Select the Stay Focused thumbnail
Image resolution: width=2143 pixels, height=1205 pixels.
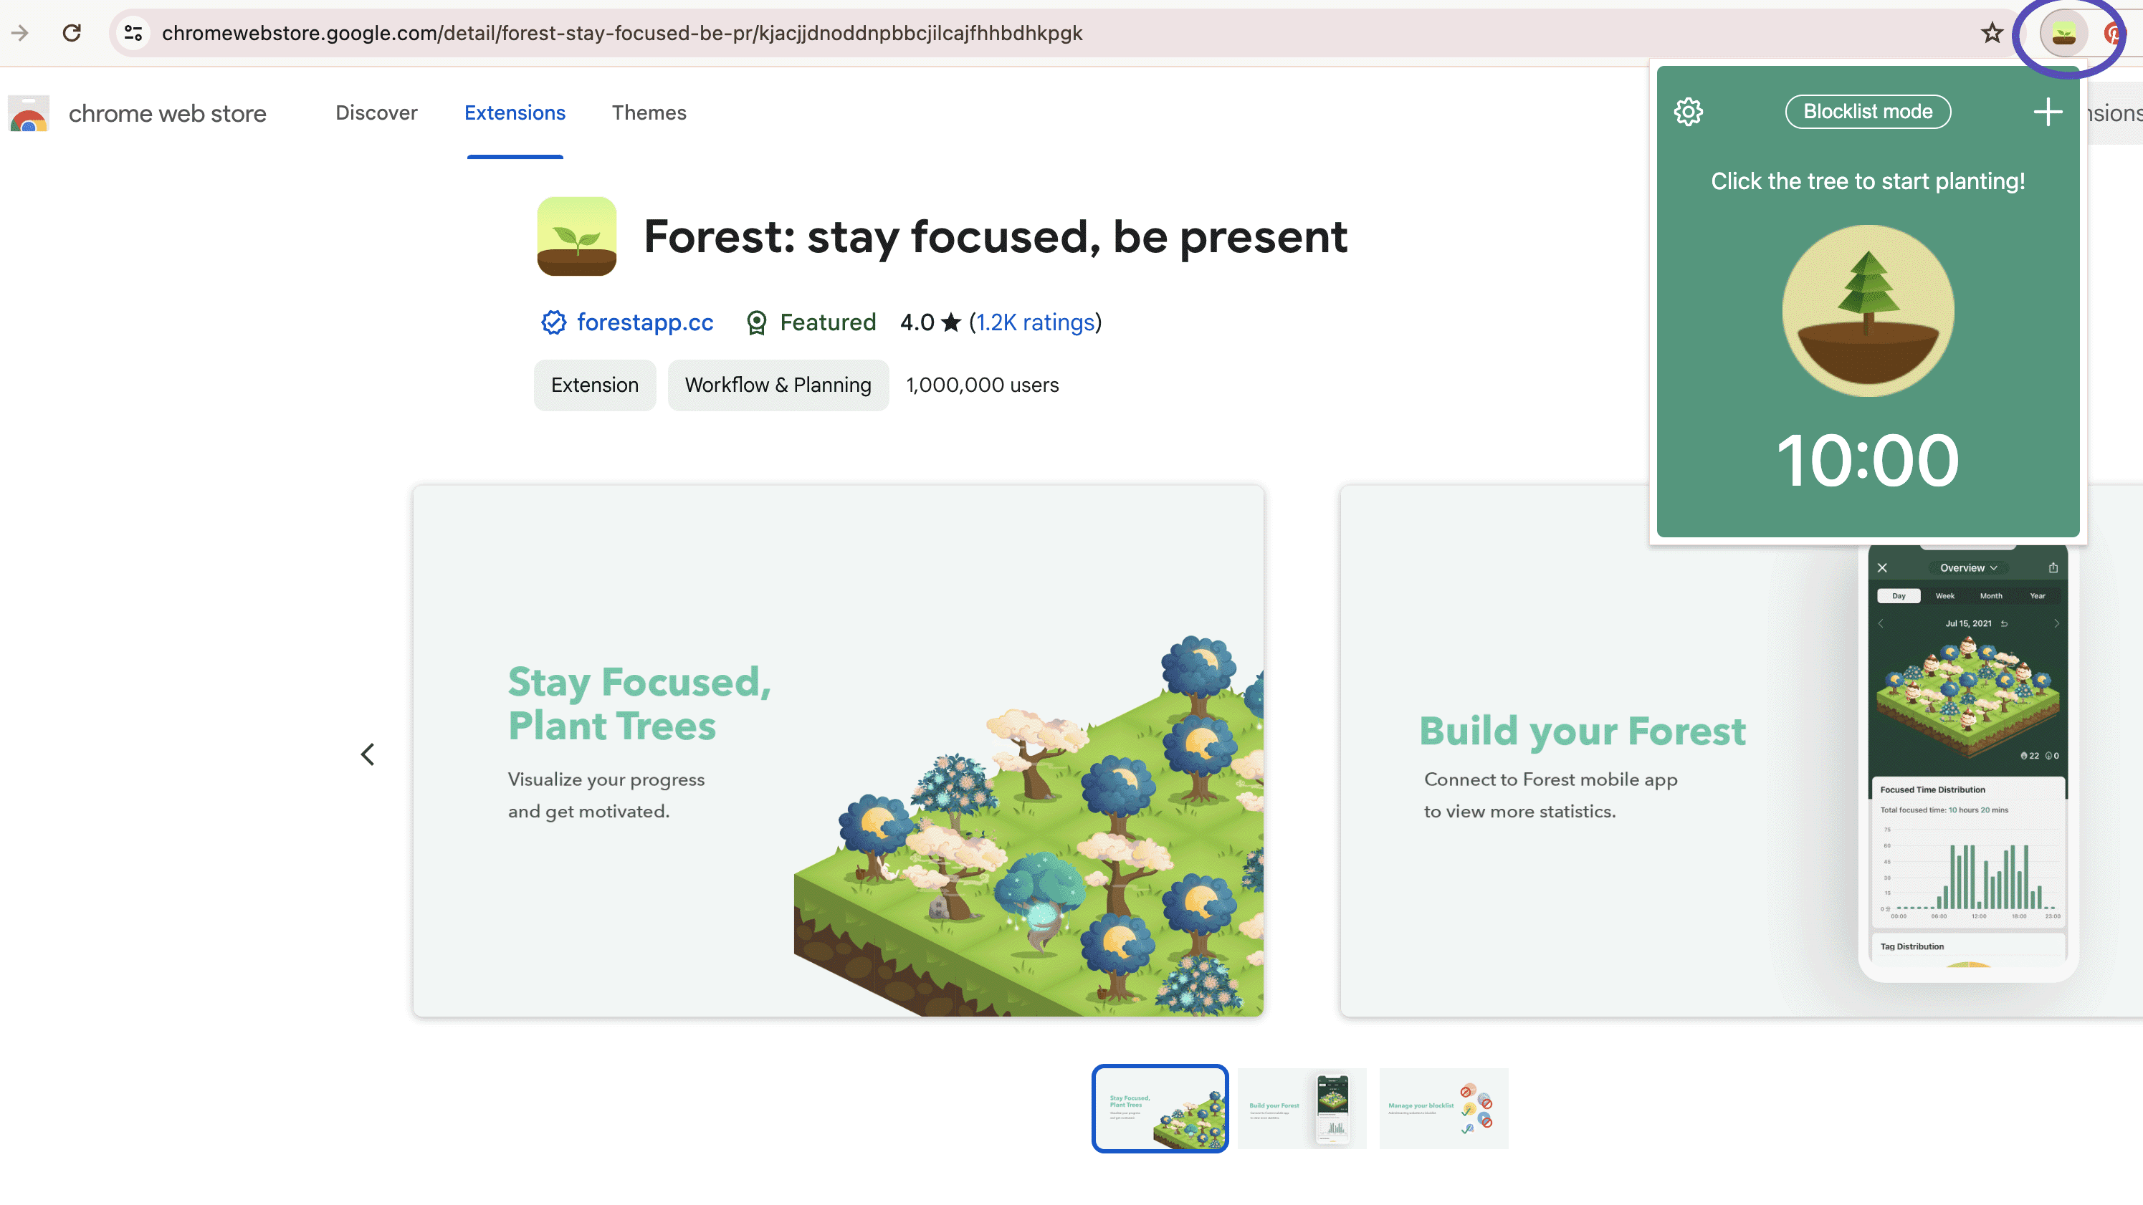point(1160,1108)
